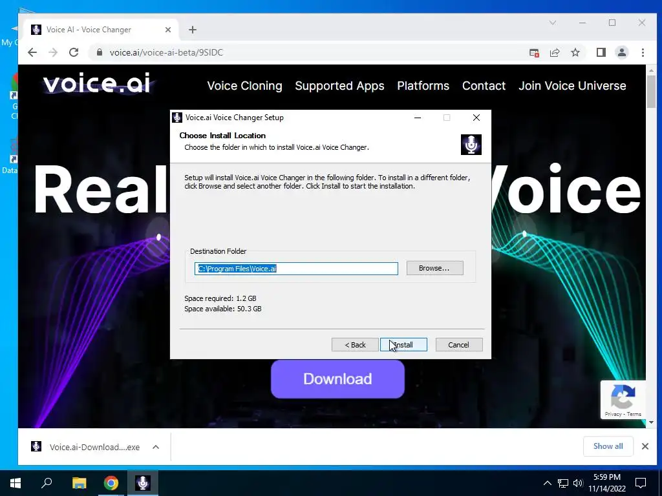Click the voice.ai site logo
The height and width of the screenshot is (496, 662).
tap(97, 83)
